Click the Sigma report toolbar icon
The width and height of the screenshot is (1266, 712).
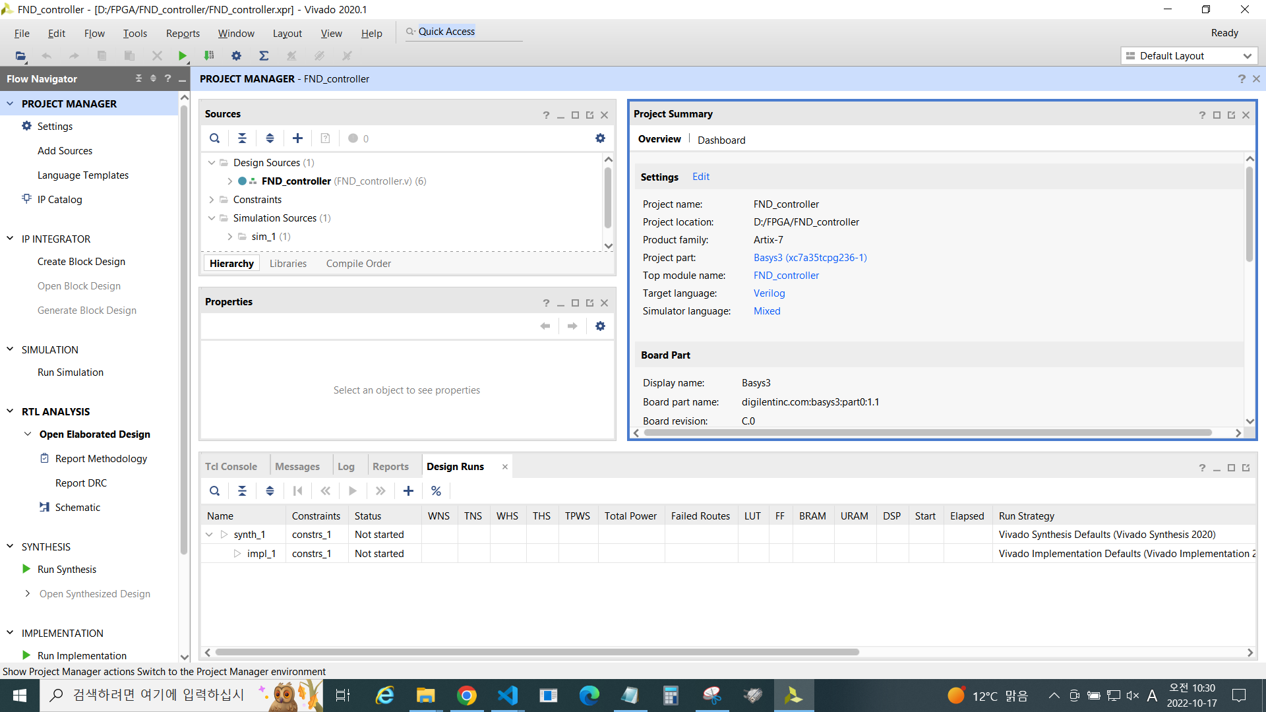point(264,56)
